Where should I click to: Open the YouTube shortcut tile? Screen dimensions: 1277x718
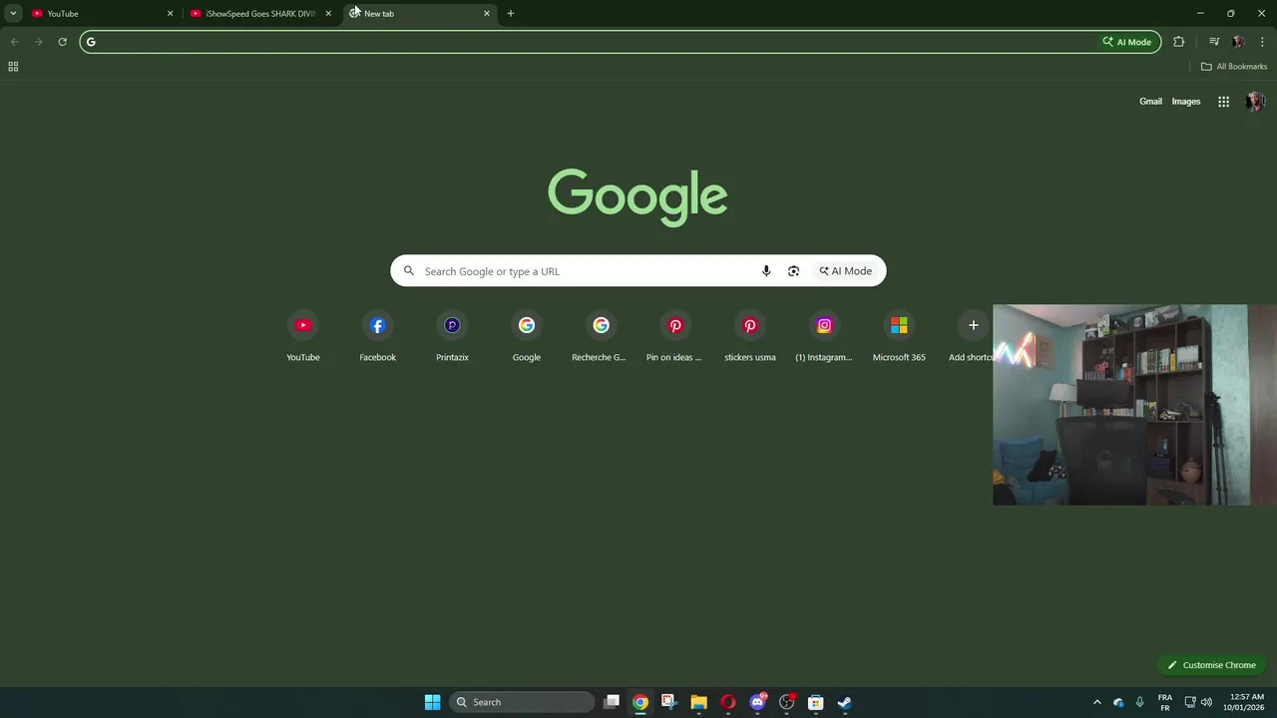point(303,336)
